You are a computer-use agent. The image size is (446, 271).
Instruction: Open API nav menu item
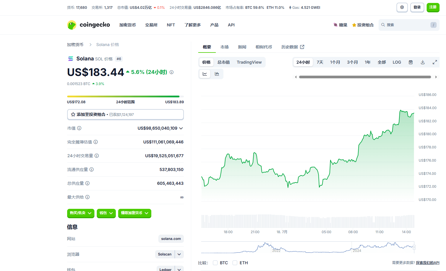231,25
